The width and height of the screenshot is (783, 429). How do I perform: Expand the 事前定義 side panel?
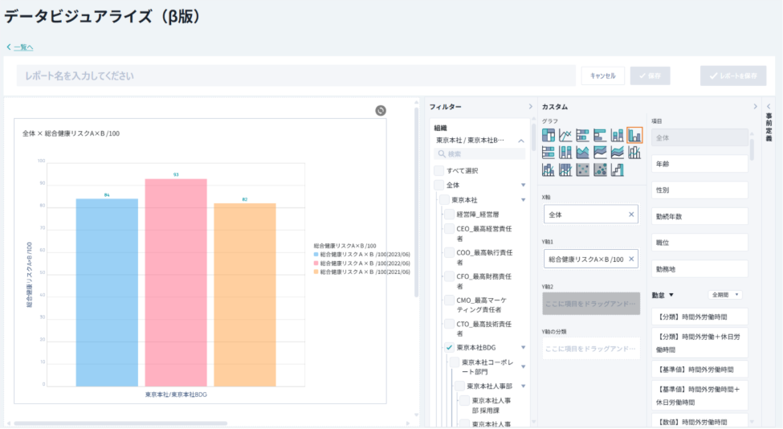(769, 106)
